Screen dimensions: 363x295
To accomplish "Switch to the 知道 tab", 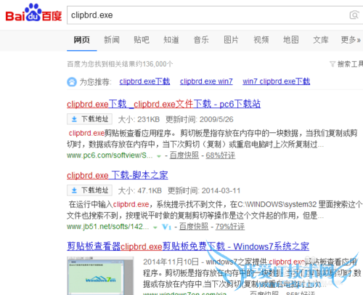I will tap(171, 40).
